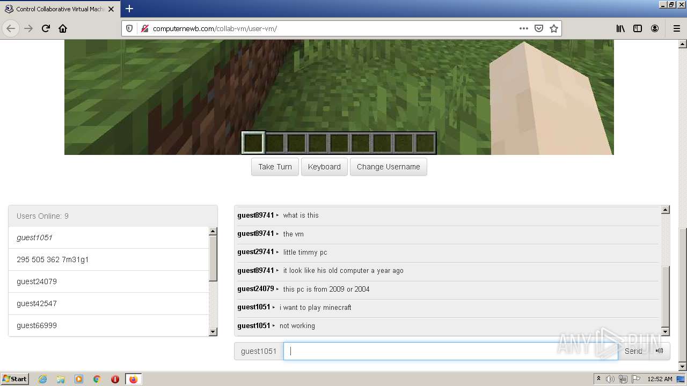Click the chat scrollbar thumb
This screenshot has height=386, width=687.
(665, 296)
